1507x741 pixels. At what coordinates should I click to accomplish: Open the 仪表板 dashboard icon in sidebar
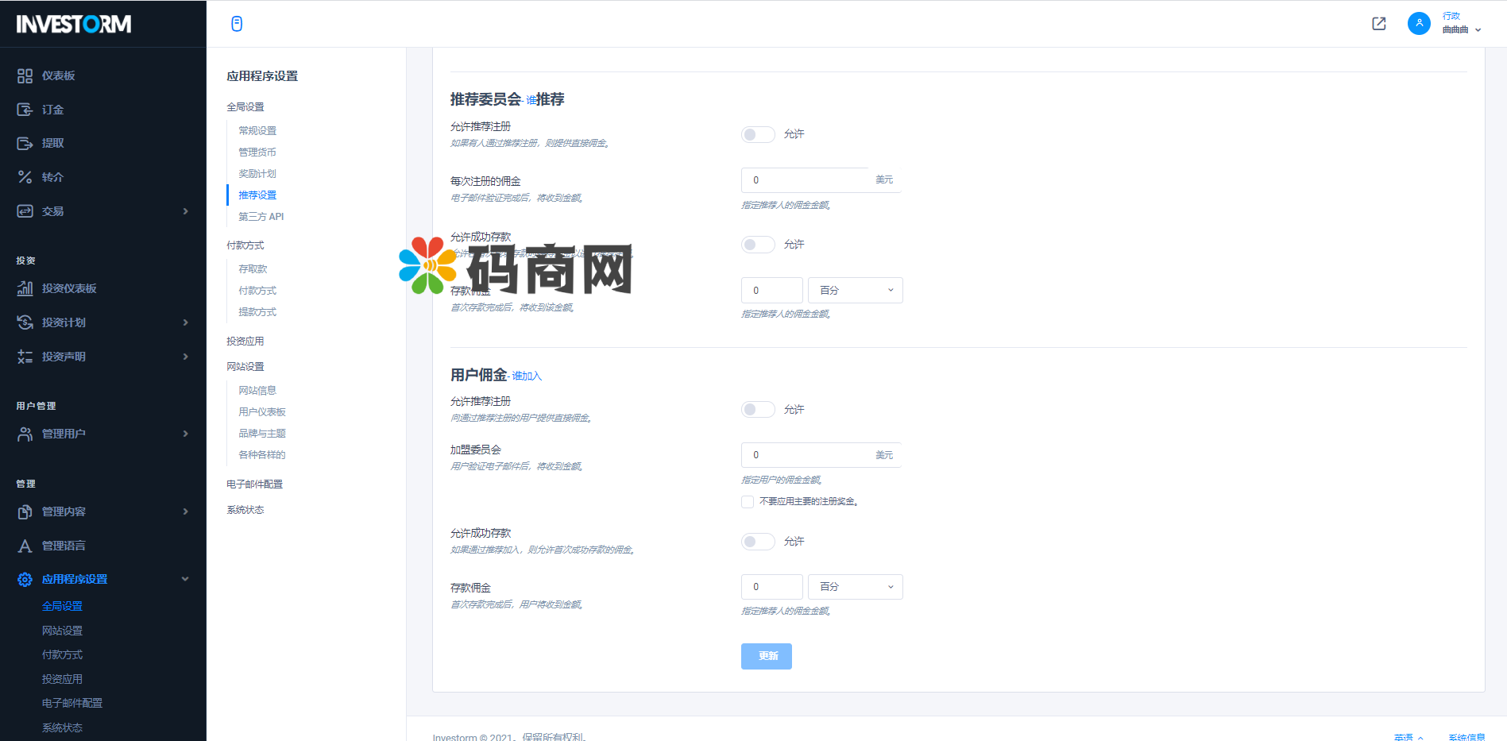pos(25,75)
